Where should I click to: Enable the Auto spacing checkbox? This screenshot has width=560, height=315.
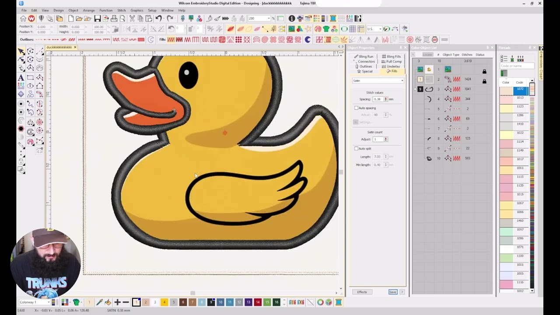coord(356,108)
